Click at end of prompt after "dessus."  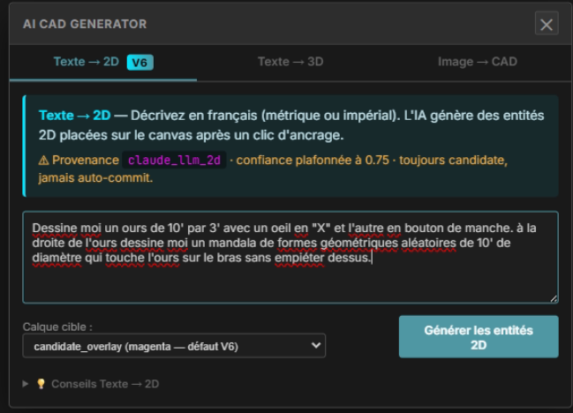tap(374, 259)
